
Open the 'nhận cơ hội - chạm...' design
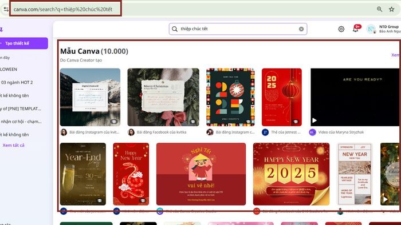(21, 122)
